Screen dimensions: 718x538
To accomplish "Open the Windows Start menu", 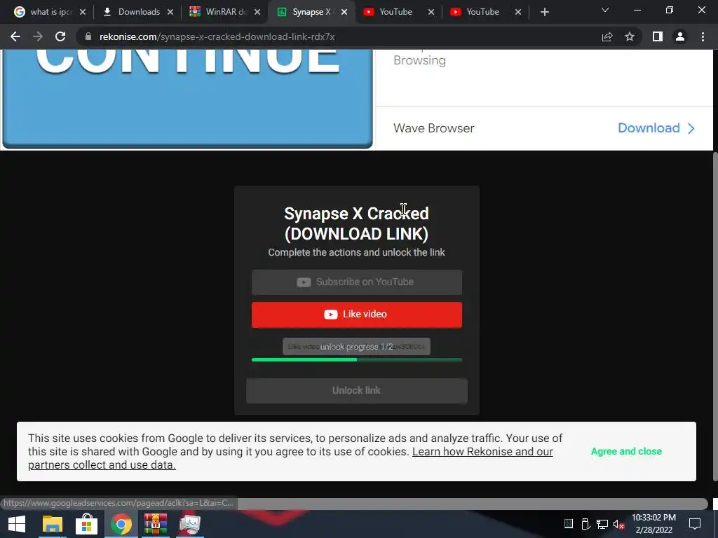I will click(x=17, y=524).
